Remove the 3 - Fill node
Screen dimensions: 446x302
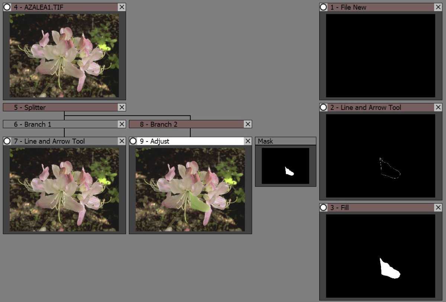point(438,208)
